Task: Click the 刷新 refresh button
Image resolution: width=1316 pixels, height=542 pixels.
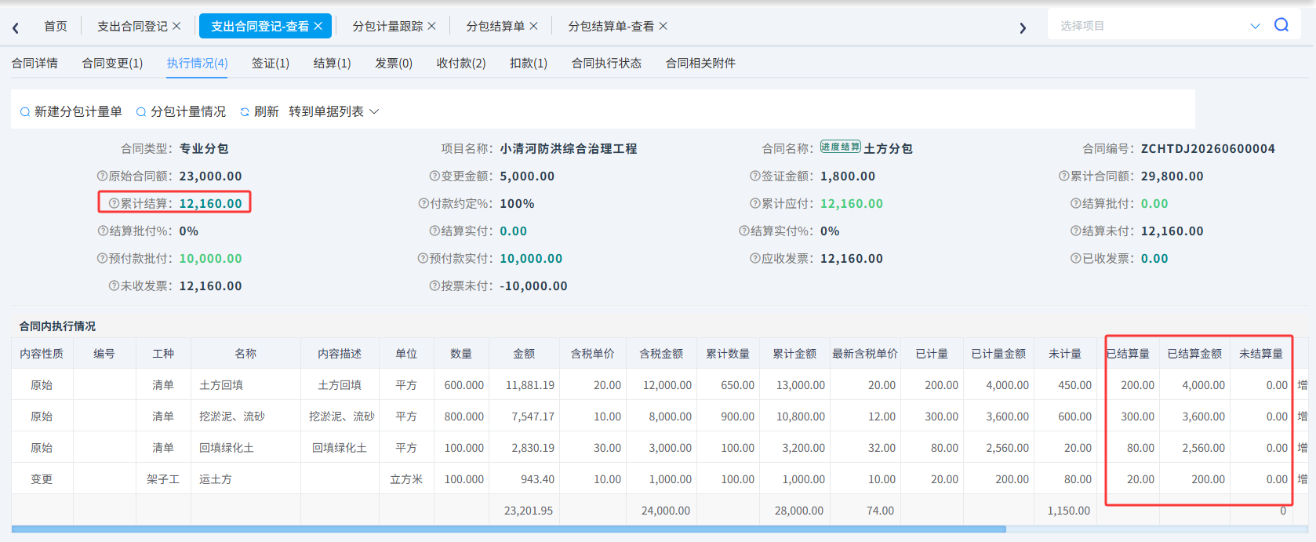Action: tap(260, 112)
